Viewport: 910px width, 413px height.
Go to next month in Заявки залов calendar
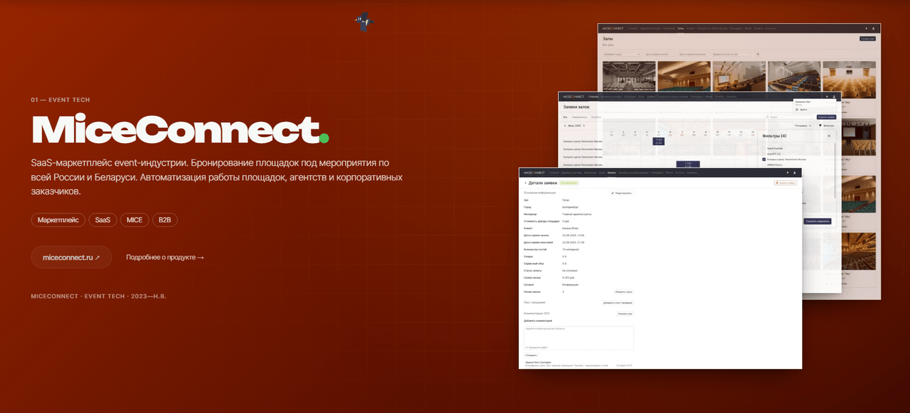tap(584, 125)
